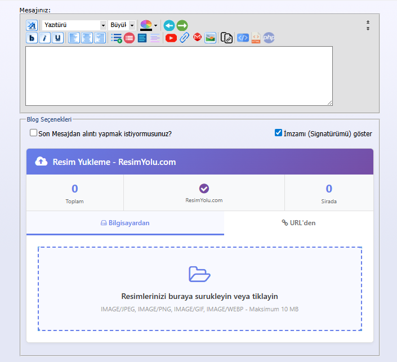Click the Sirada queue count

tap(329, 189)
